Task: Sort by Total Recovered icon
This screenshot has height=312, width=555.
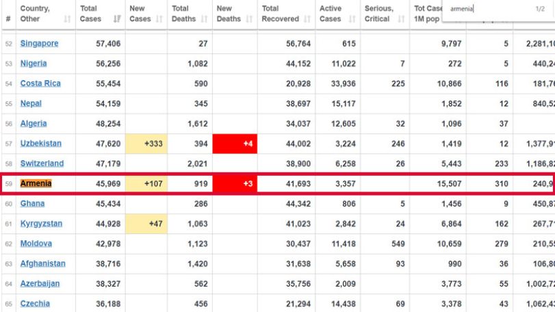Action: click(307, 19)
